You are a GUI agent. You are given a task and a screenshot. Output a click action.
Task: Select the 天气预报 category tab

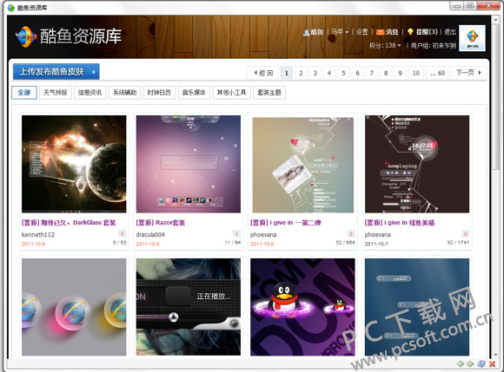(x=56, y=93)
